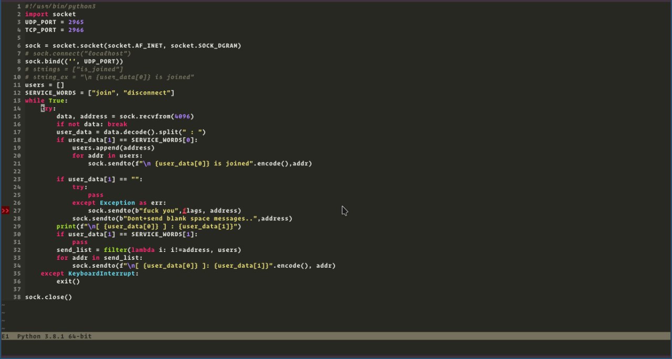Viewport: 672px width, 359px height.
Task: Click the commented 'string_ex' line
Action: click(x=110, y=77)
